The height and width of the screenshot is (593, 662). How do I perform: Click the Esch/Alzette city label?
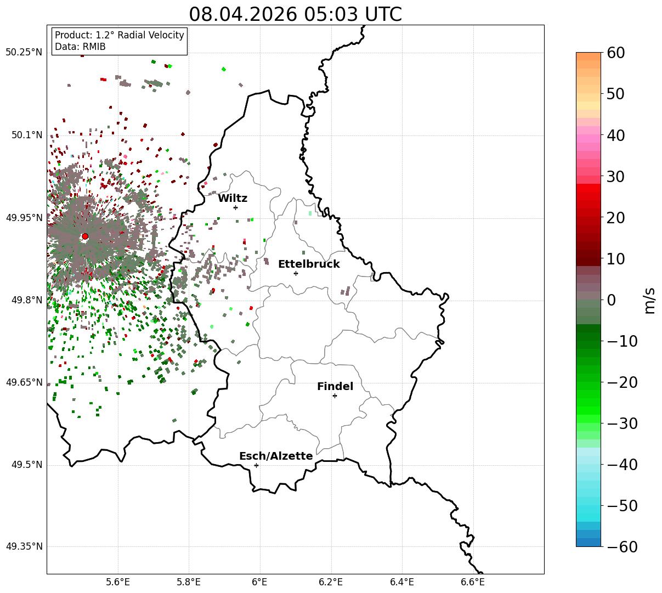(276, 456)
